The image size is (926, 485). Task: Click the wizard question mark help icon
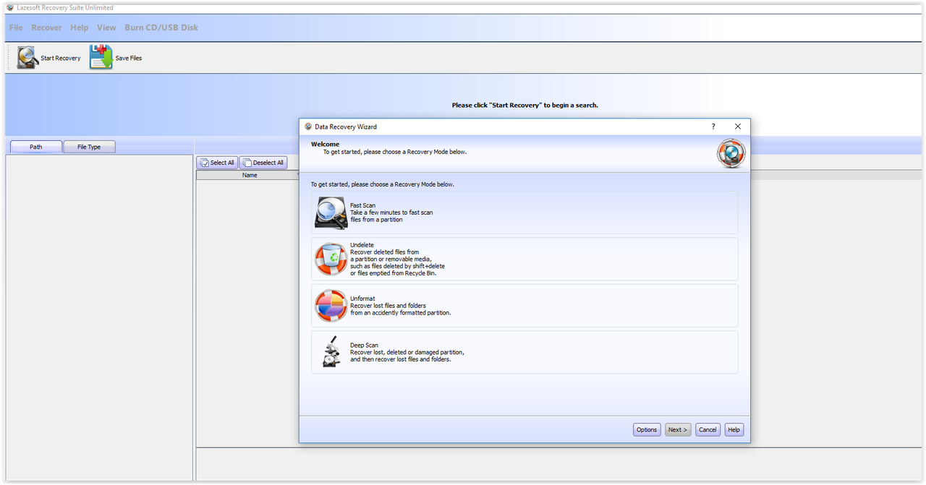(x=713, y=126)
